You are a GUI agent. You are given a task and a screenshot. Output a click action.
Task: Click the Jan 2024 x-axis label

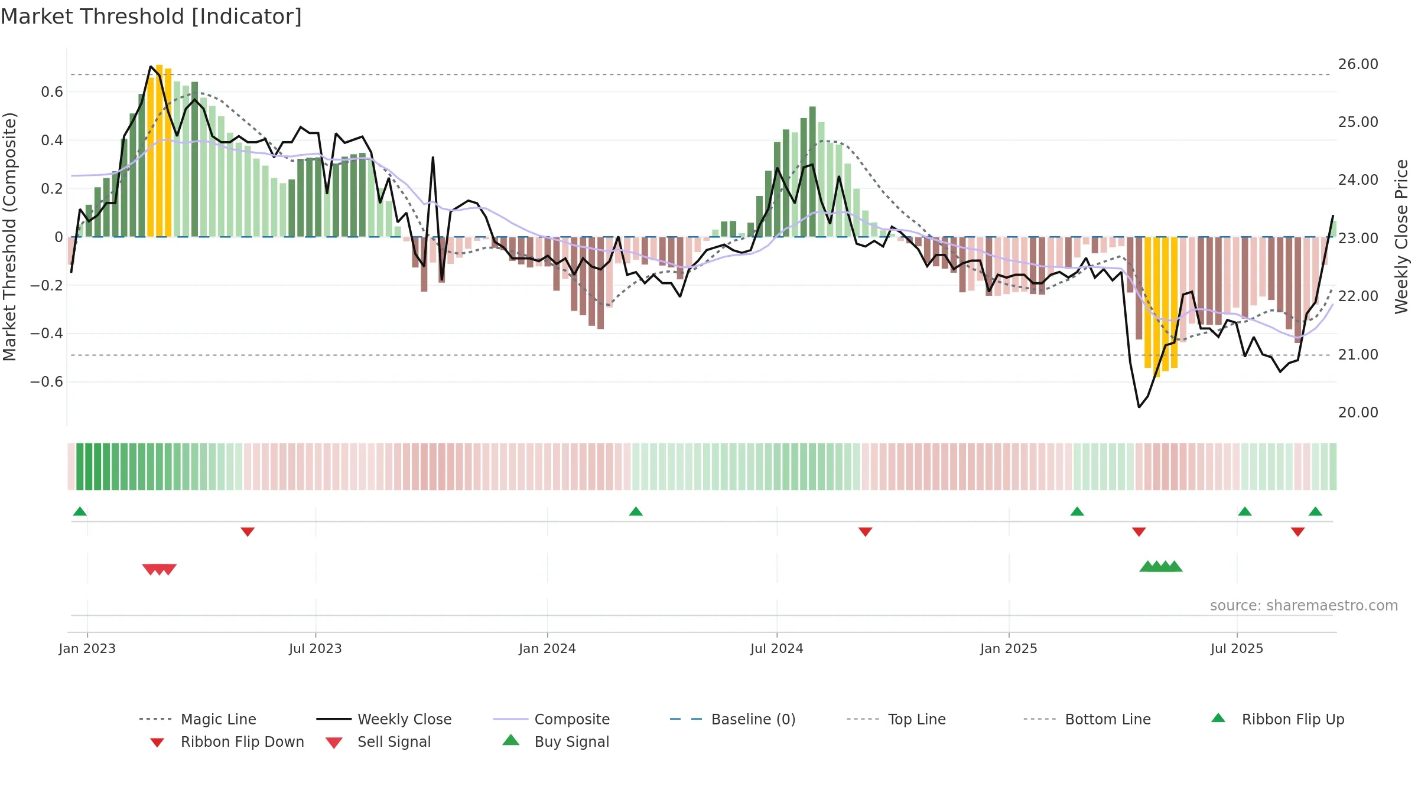click(547, 648)
